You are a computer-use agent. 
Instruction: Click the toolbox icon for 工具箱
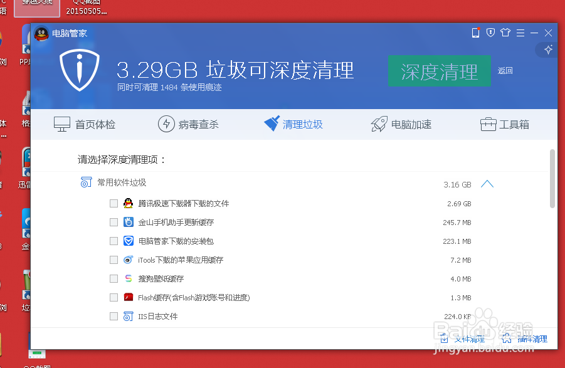[488, 124]
